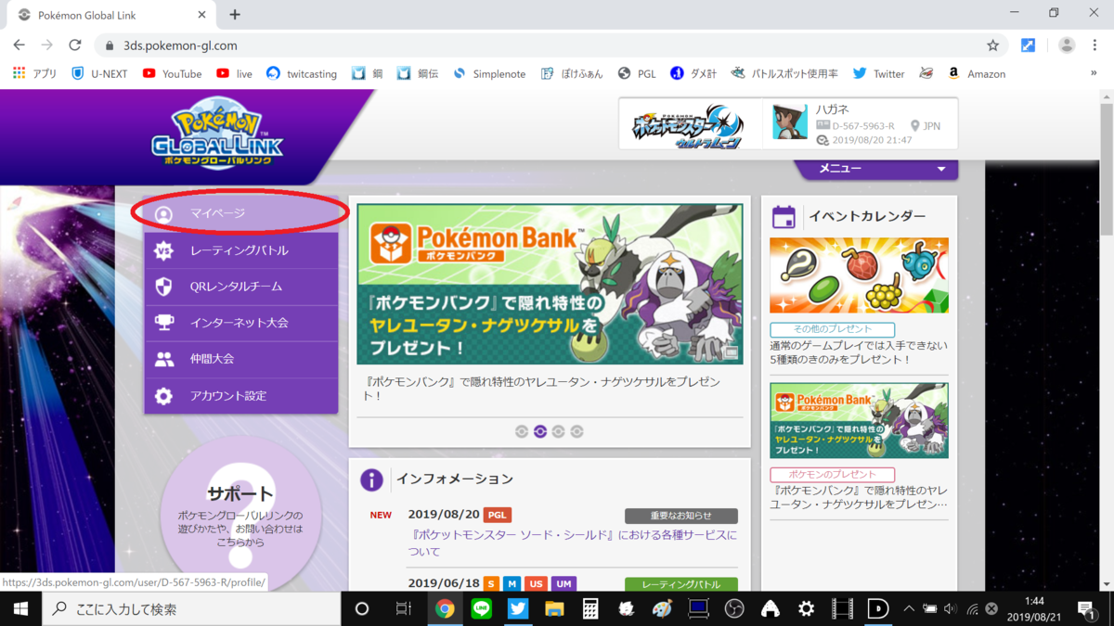Expand the メニュー dropdown
The width and height of the screenshot is (1114, 626).
point(876,169)
